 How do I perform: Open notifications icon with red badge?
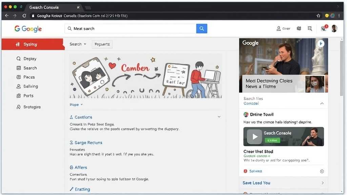pos(324,28)
